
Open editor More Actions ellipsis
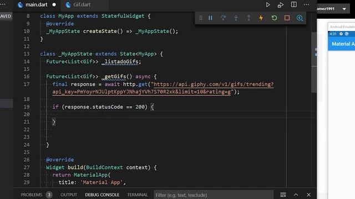click(306, 4)
